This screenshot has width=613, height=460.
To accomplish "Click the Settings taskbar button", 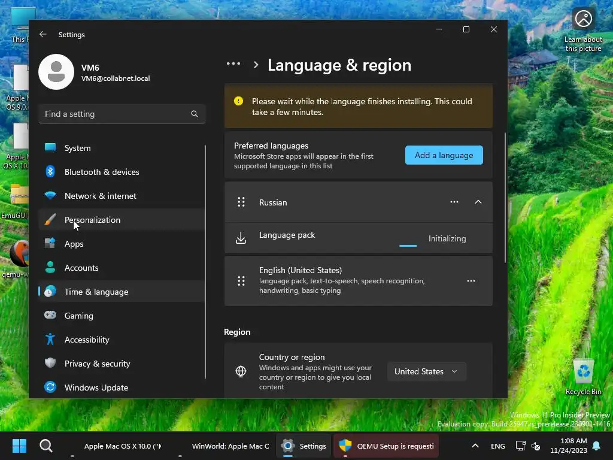I will (x=304, y=446).
